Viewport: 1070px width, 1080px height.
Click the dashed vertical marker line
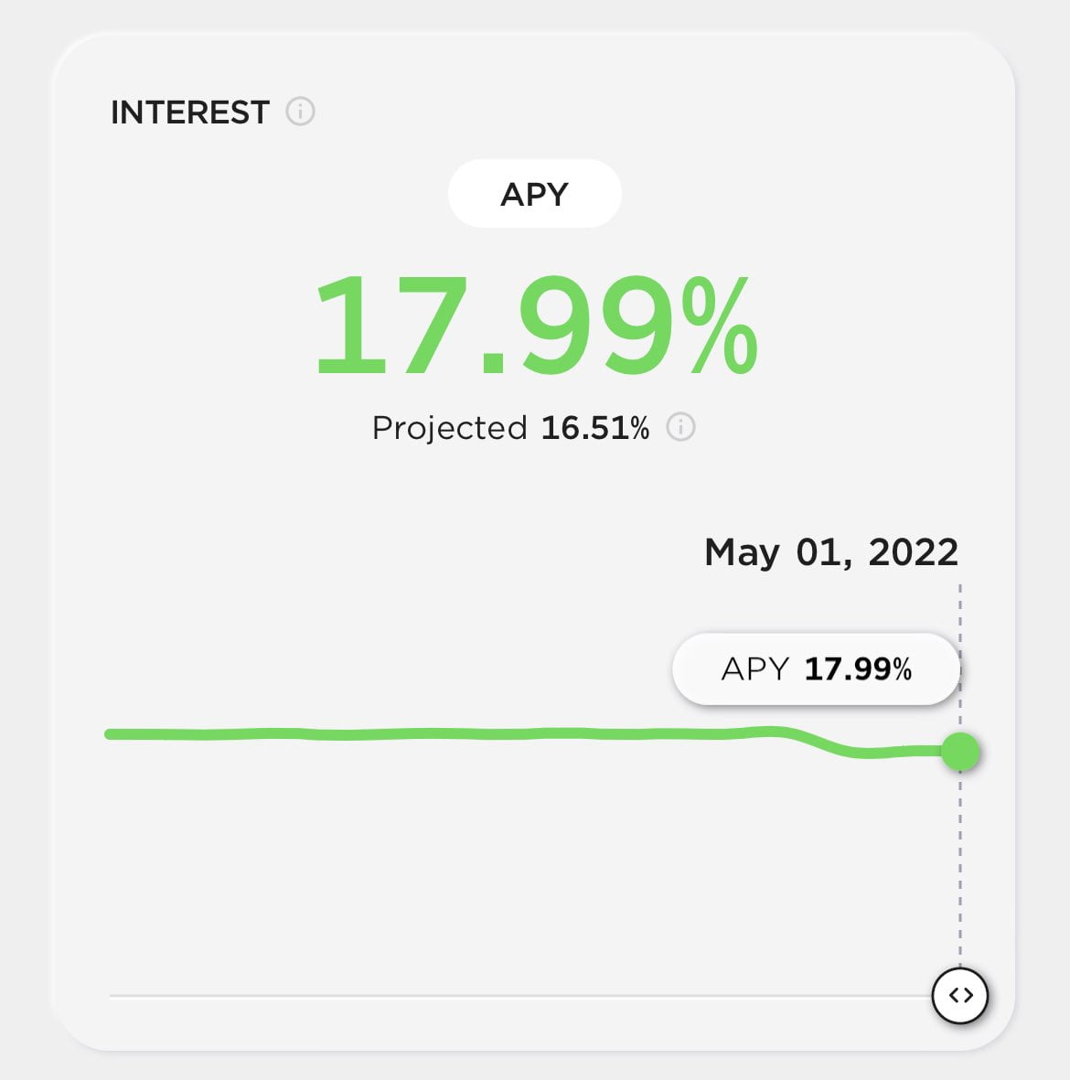coord(959,861)
